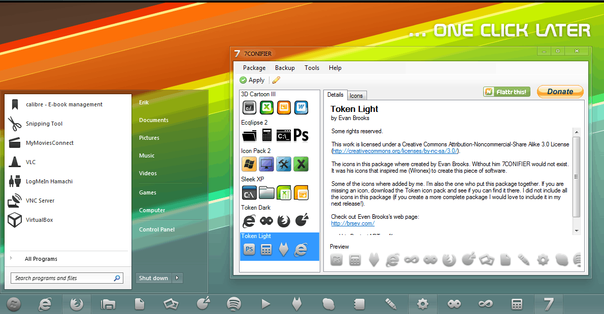Click the Apply button with green checkmark
This screenshot has width=604, height=314.
pos(252,80)
